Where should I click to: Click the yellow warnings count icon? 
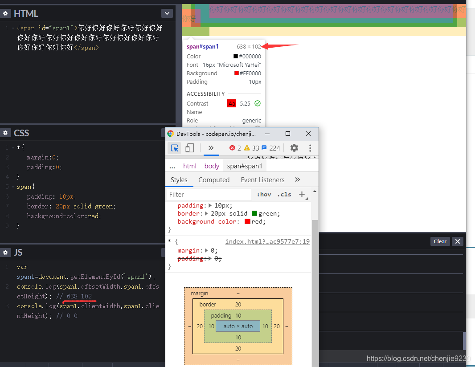(247, 148)
